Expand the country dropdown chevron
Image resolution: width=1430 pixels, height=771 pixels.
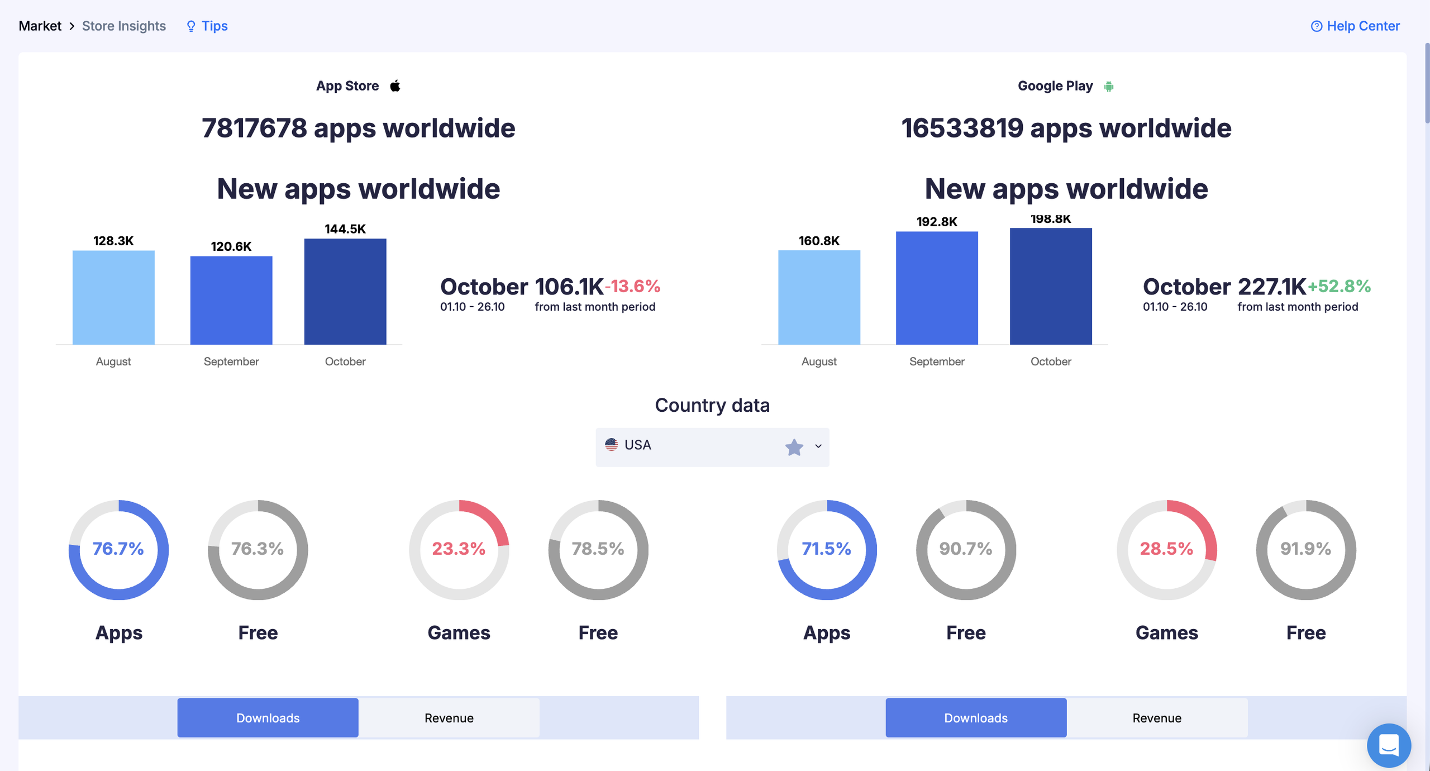818,446
